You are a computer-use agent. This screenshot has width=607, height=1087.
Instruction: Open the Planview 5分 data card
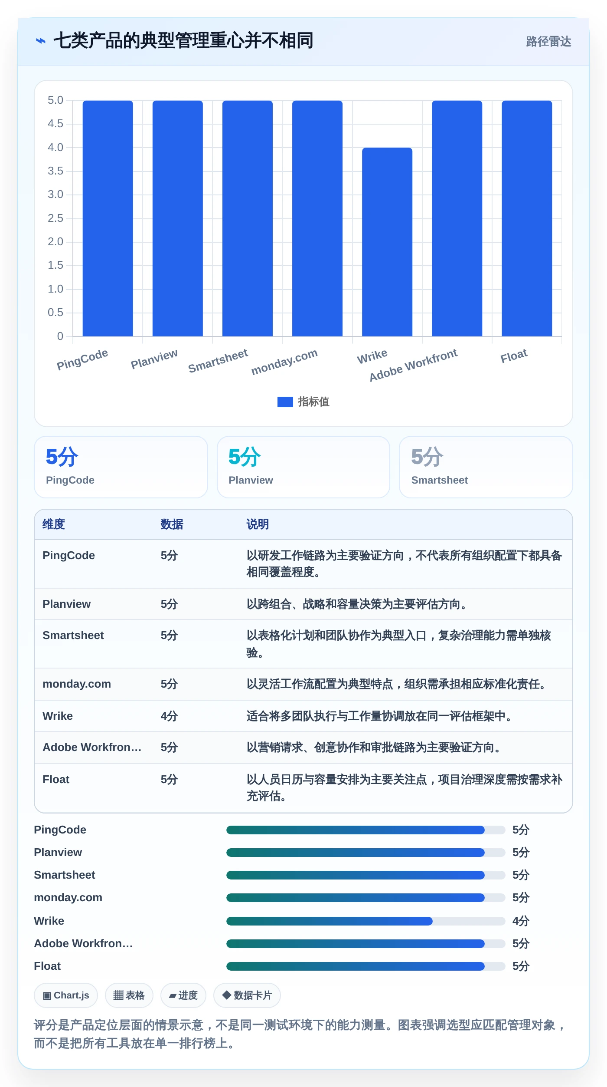(303, 467)
